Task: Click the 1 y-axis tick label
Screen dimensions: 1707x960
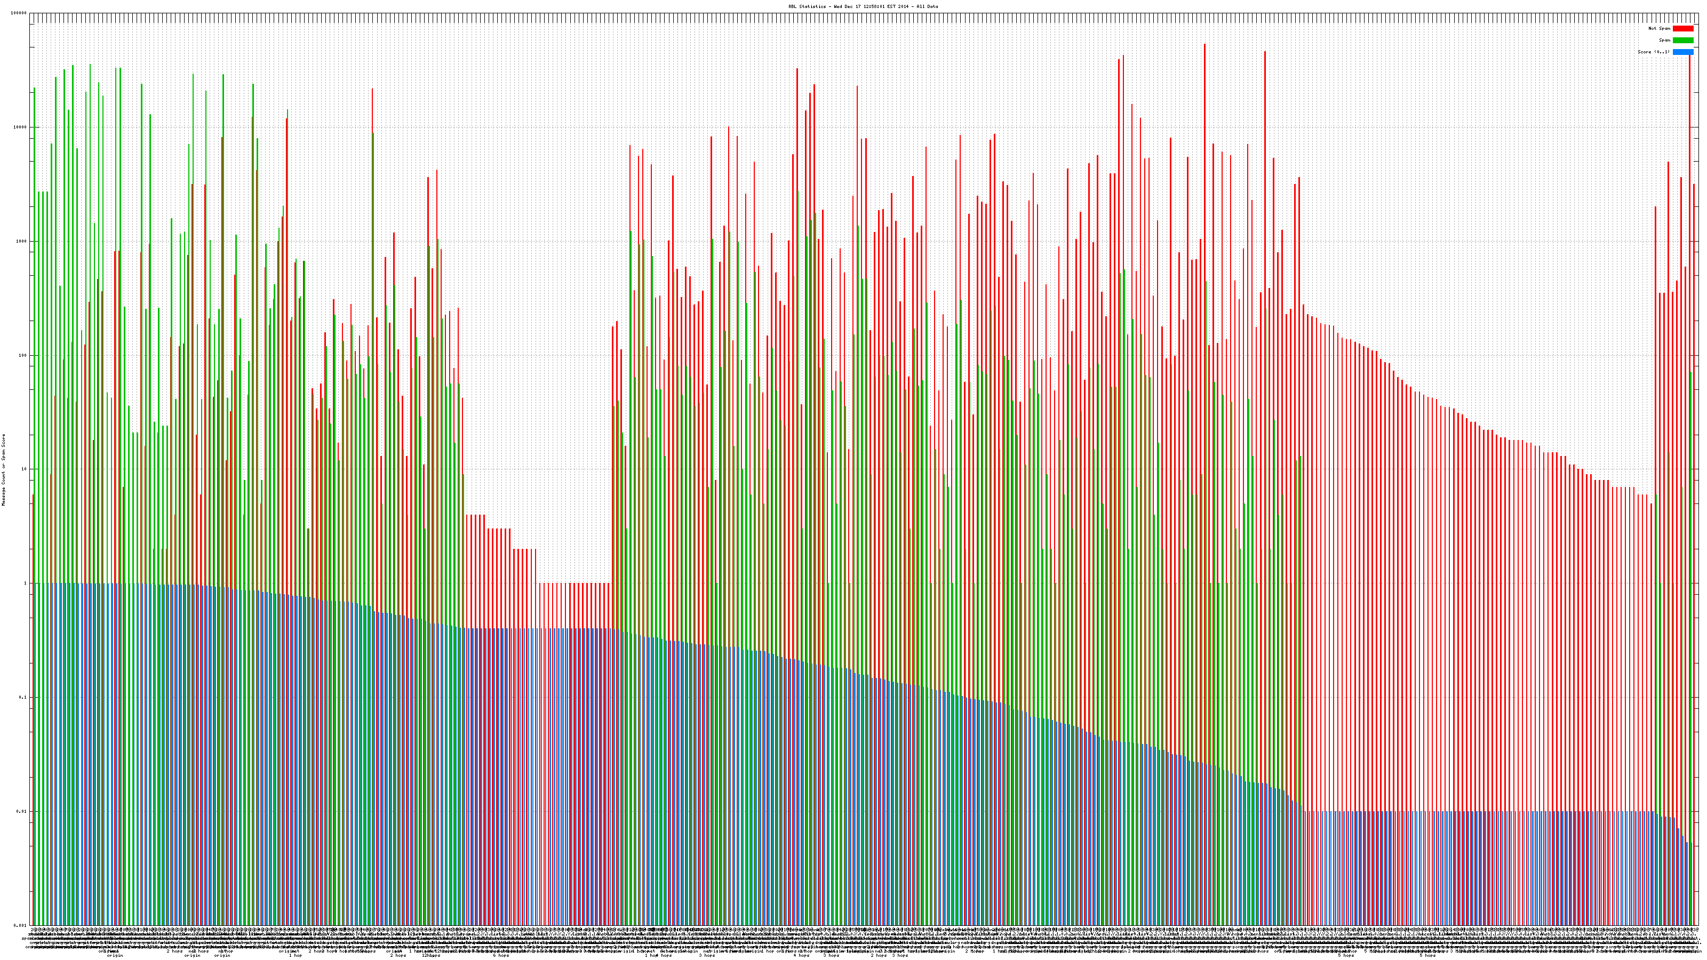Action: point(26,583)
